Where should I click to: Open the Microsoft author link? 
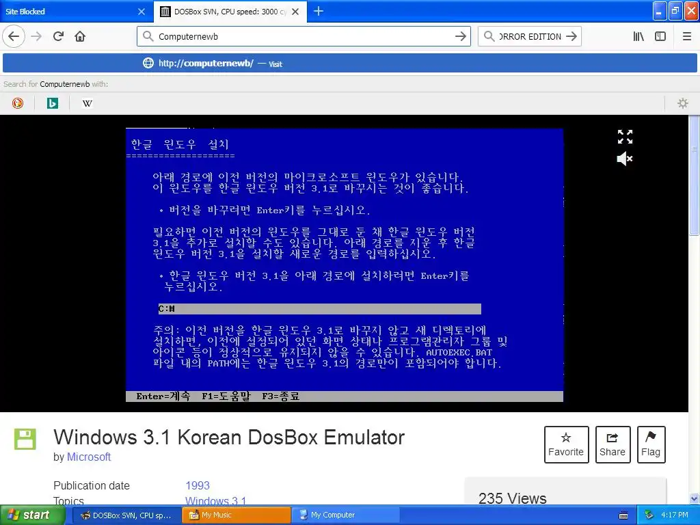89,457
